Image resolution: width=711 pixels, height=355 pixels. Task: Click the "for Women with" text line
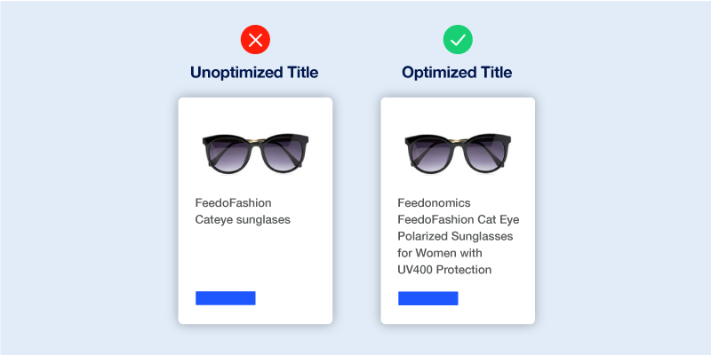point(433,253)
